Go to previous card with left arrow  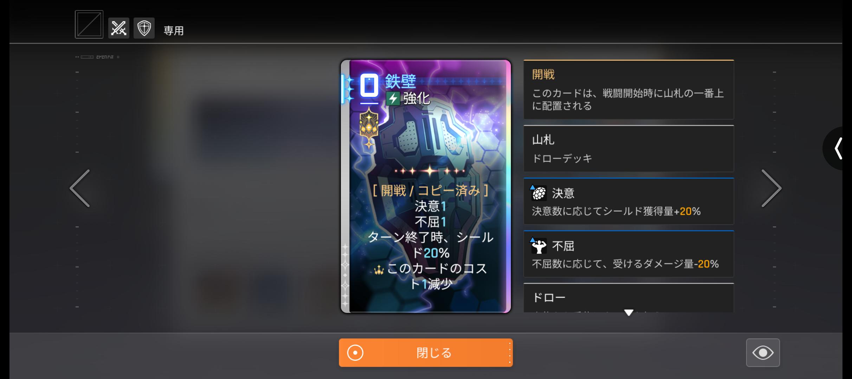[x=80, y=188]
